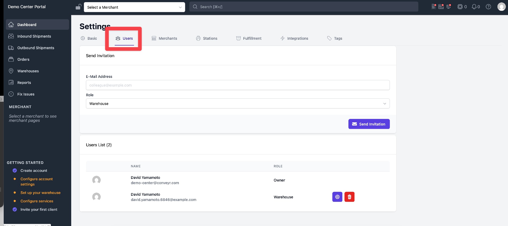This screenshot has height=226, width=508.
Task: Go to Dashboard in sidebar
Action: [37, 24]
